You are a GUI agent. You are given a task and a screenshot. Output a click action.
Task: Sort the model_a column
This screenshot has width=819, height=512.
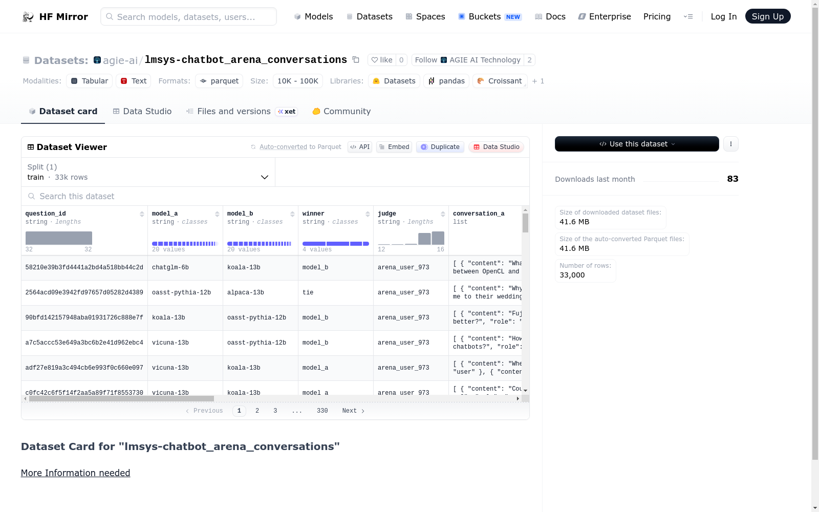[217, 214]
